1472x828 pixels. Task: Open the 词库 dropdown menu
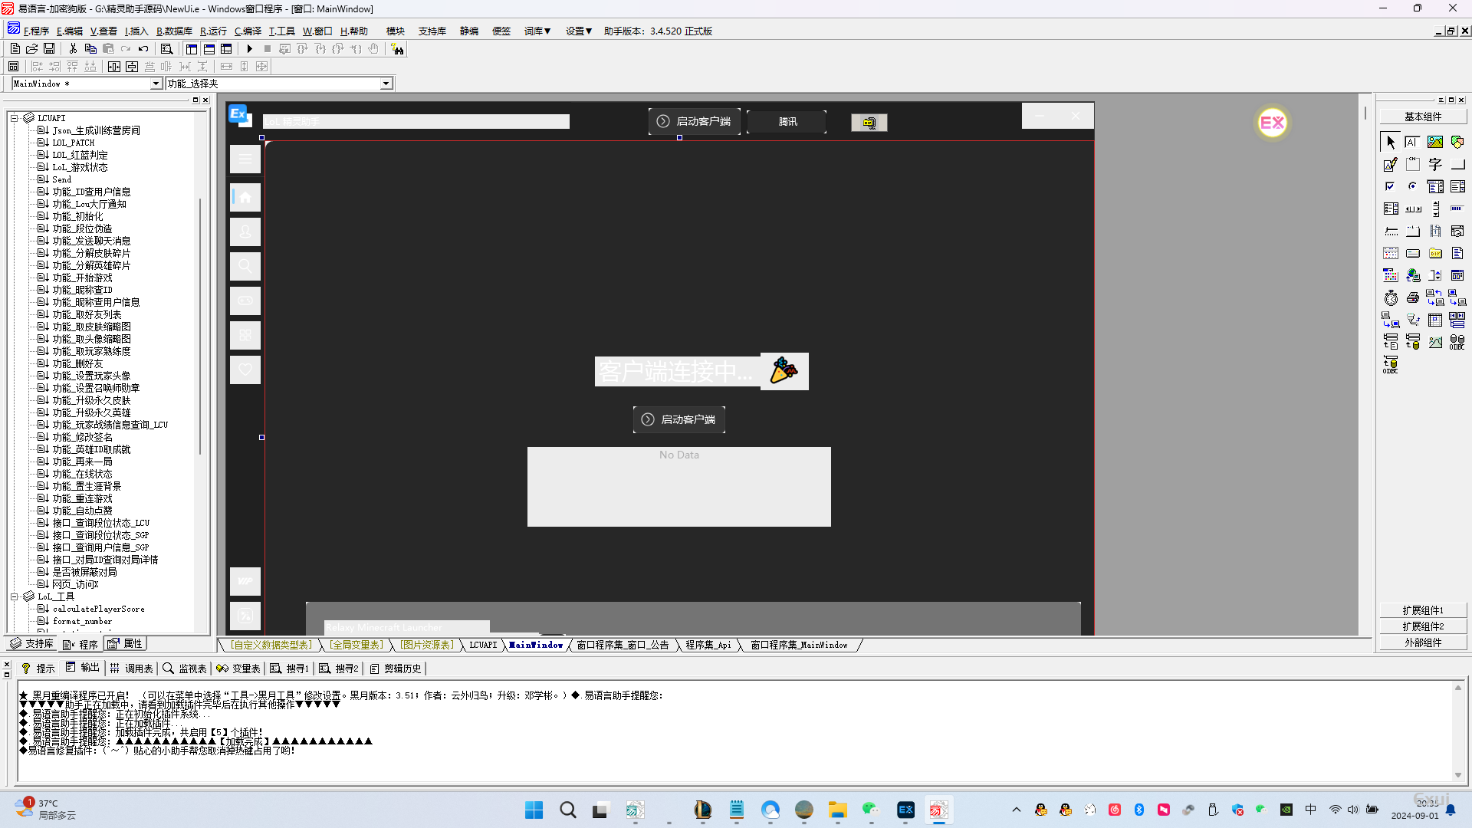click(x=537, y=31)
